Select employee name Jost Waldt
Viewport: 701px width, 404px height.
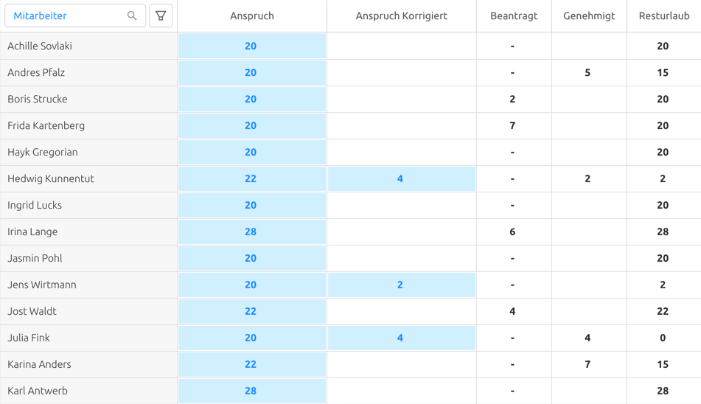pyautogui.click(x=32, y=312)
